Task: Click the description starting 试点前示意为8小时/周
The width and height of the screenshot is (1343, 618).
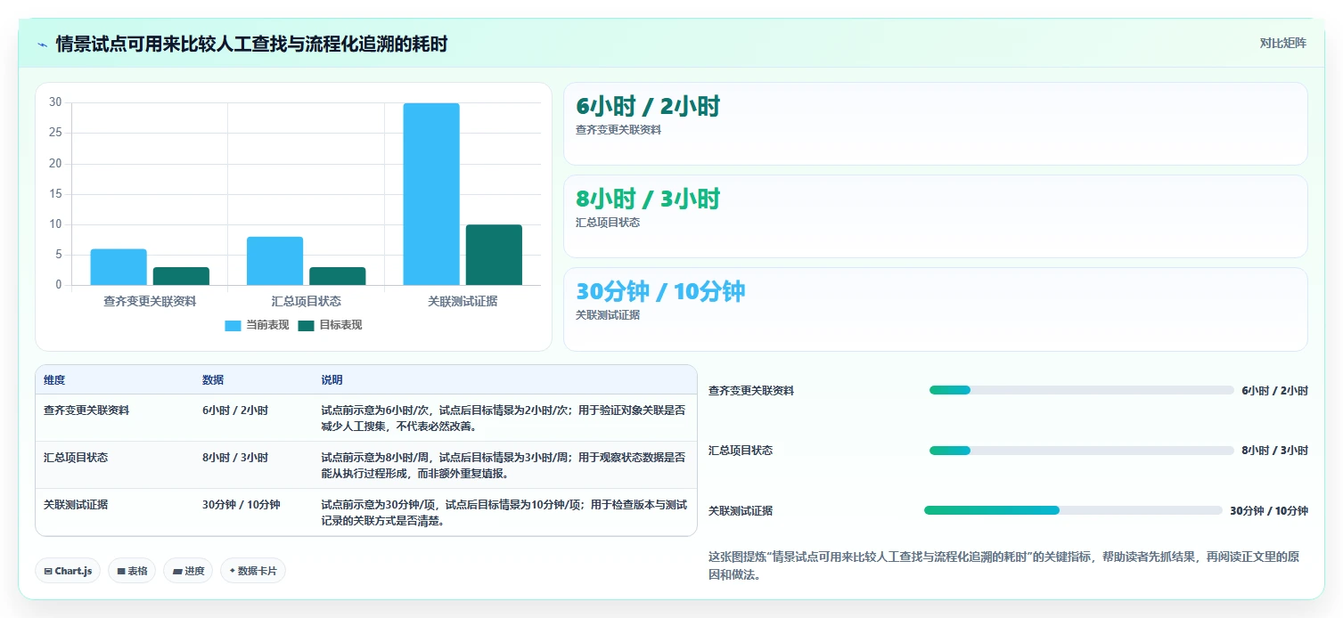Action: click(504, 466)
